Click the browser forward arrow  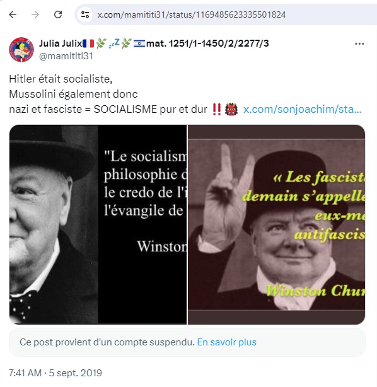pyautogui.click(x=35, y=14)
